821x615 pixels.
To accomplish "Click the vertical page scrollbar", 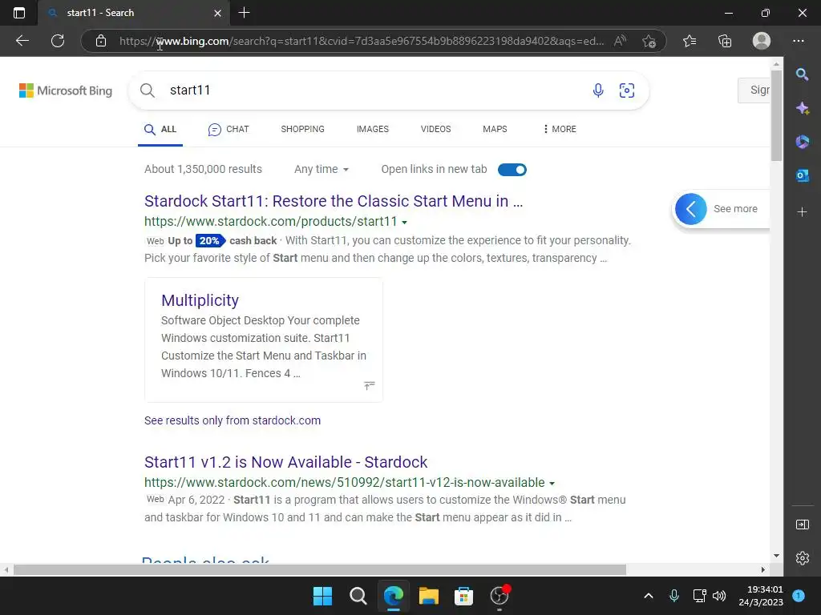I will coord(776,115).
